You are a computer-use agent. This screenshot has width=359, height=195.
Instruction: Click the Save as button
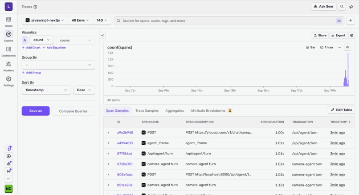[36, 111]
